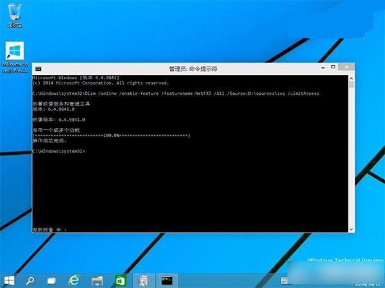Launch Internet Explorer from taskbar
This screenshot has height=288, width=385.
(x=74, y=280)
